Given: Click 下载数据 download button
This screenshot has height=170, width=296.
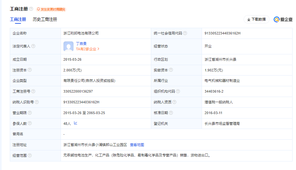Looking at the screenshot, I should tap(256, 19).
